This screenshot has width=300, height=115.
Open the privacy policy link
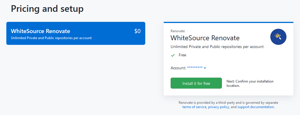point(218,107)
